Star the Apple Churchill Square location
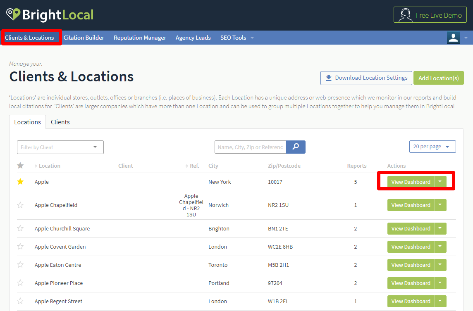The width and height of the screenshot is (473, 311). 20,228
